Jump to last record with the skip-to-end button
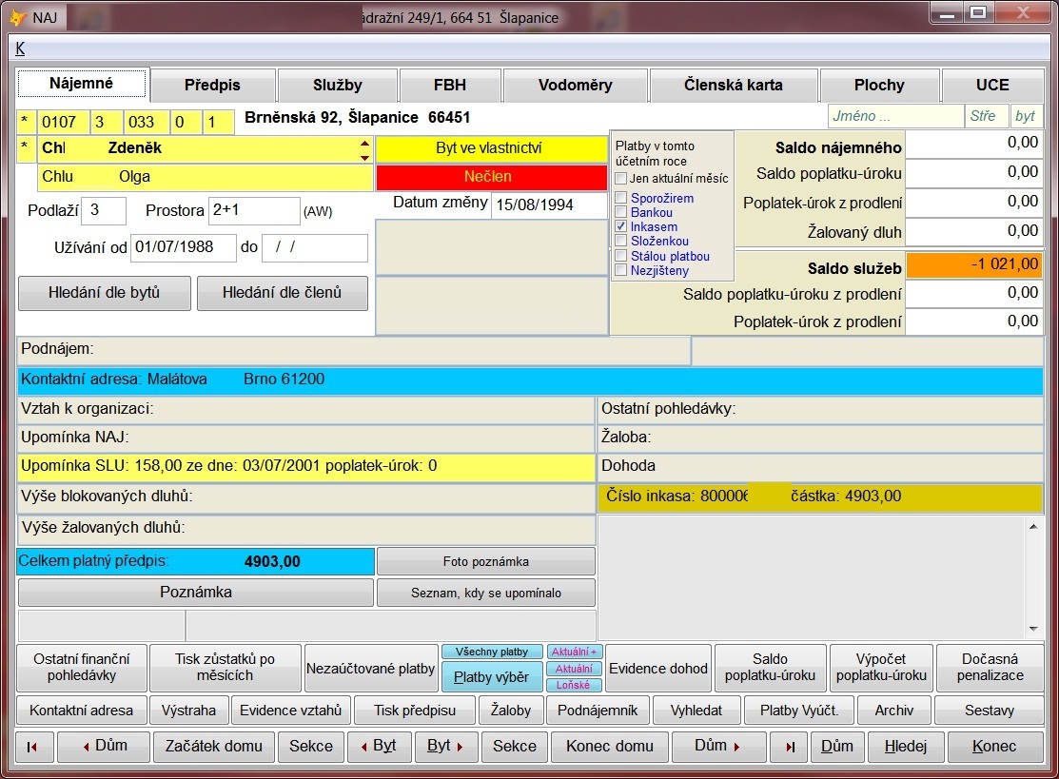The width and height of the screenshot is (1059, 779). tap(791, 747)
